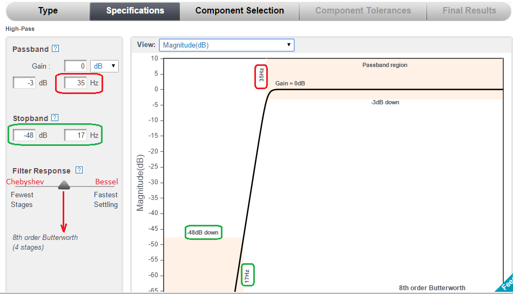Screen dimensions: 513x294
Task: Click the 'Passband region' chart label
Action: (x=384, y=65)
